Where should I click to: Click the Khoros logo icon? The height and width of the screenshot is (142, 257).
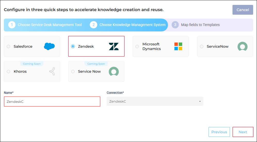pos(52,72)
